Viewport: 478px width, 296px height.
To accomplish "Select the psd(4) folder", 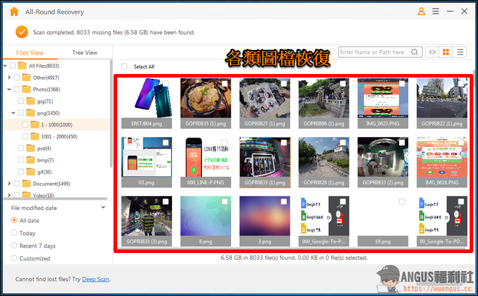I will pos(39,149).
